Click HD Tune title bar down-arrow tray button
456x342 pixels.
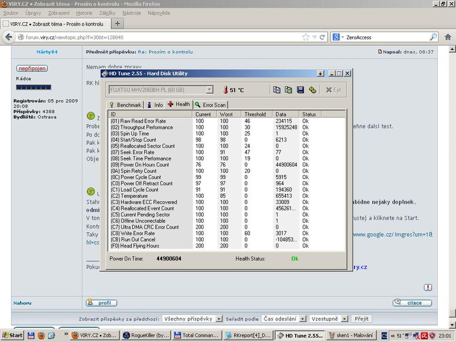pyautogui.click(x=320, y=74)
